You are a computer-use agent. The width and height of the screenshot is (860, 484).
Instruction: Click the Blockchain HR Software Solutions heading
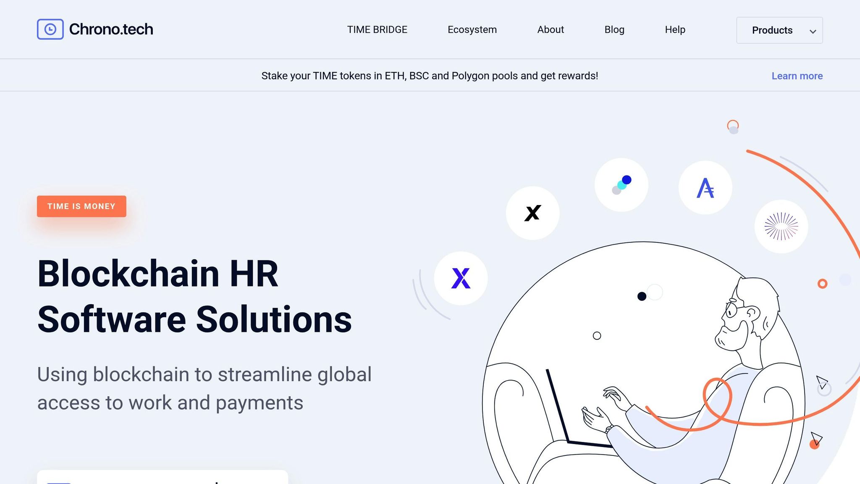click(x=194, y=296)
